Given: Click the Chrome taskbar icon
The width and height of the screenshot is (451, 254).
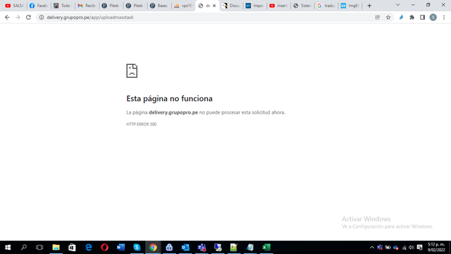Looking at the screenshot, I should (153, 247).
